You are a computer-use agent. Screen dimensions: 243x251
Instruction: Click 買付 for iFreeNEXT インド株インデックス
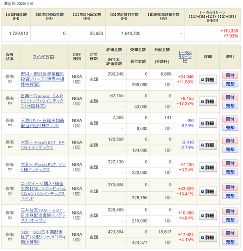pyautogui.click(x=230, y=163)
